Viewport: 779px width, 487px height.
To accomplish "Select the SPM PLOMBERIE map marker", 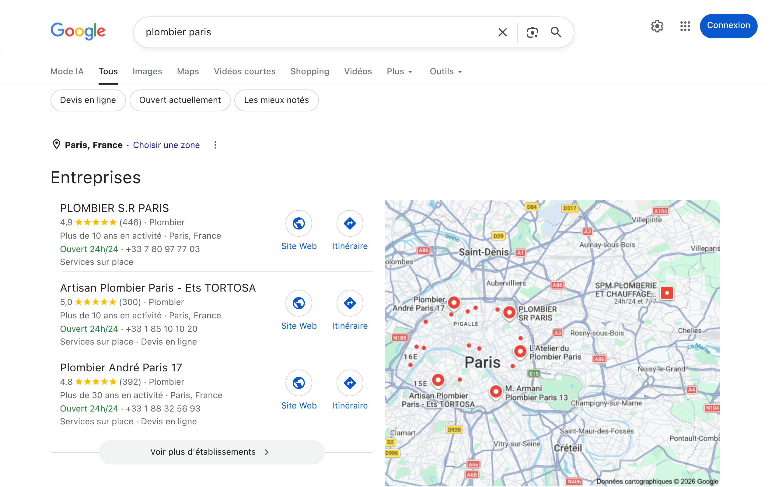I will [x=667, y=293].
